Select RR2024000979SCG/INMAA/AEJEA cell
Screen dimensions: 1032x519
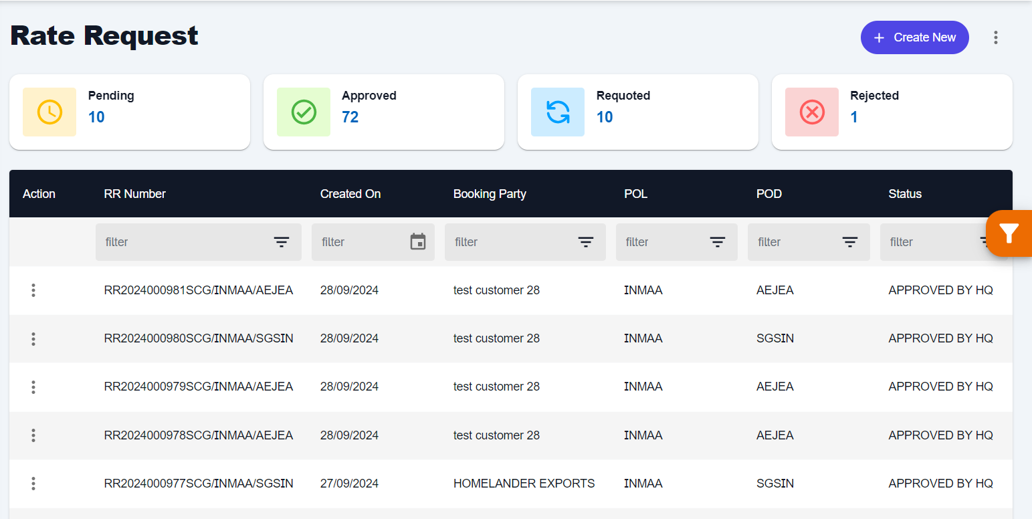pos(199,387)
